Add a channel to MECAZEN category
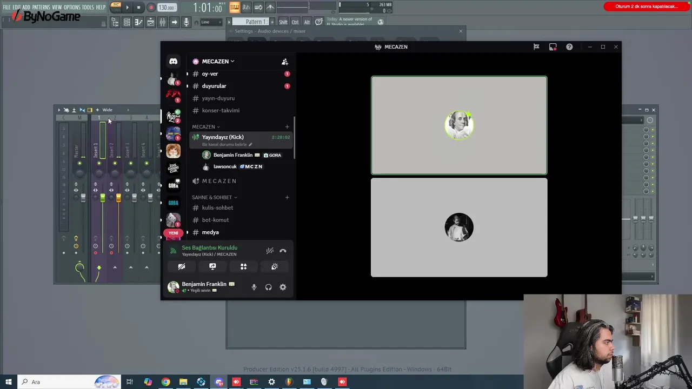 (x=287, y=127)
